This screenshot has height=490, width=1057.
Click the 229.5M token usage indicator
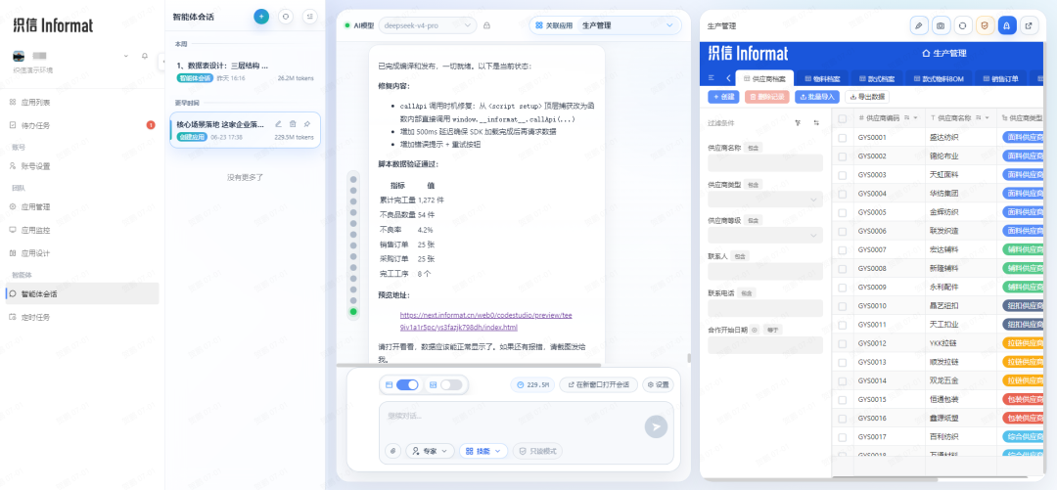pos(532,384)
